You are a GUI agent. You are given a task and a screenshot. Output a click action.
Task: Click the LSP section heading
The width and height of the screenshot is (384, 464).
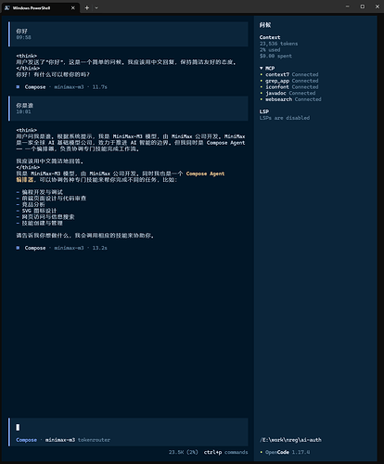[264, 111]
